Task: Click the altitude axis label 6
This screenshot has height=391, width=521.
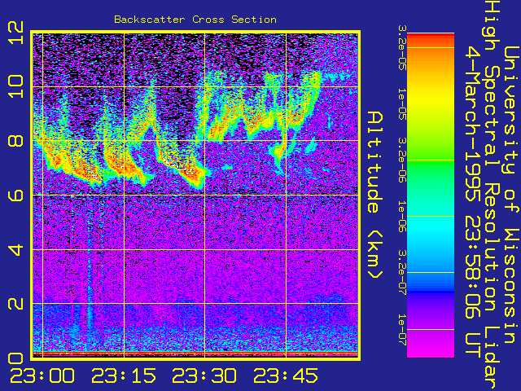Action: point(16,195)
